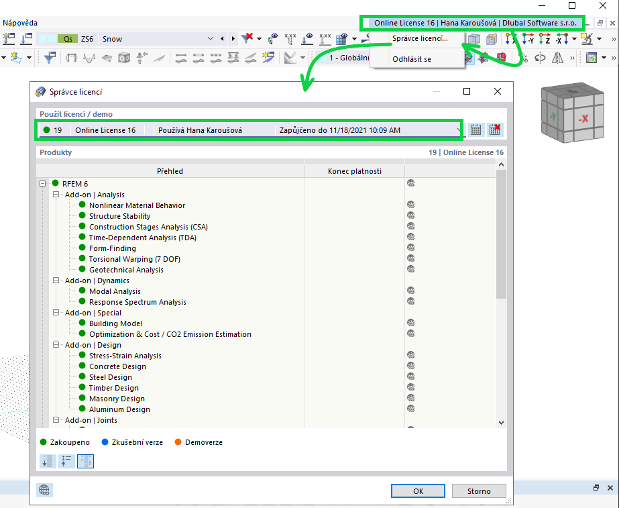
Task: Click the transparent cube view icon
Action: tap(473, 39)
